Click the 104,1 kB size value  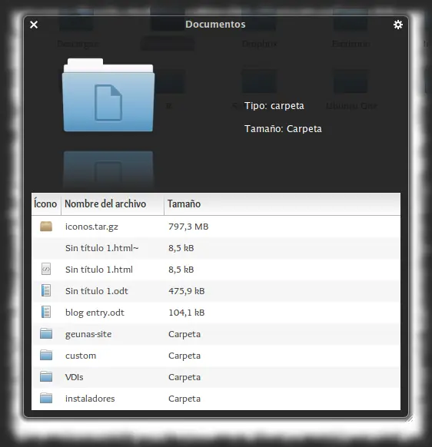point(186,313)
